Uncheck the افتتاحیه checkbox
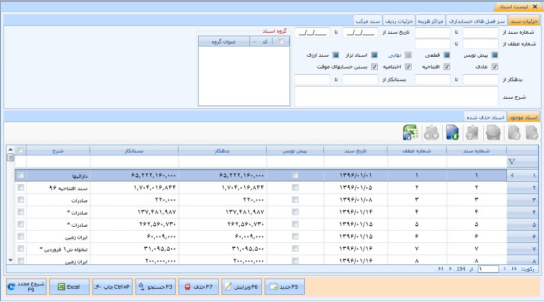This screenshot has width=544, height=302. (447, 66)
